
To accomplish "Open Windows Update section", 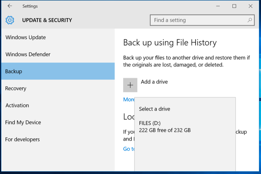I will (x=26, y=37).
